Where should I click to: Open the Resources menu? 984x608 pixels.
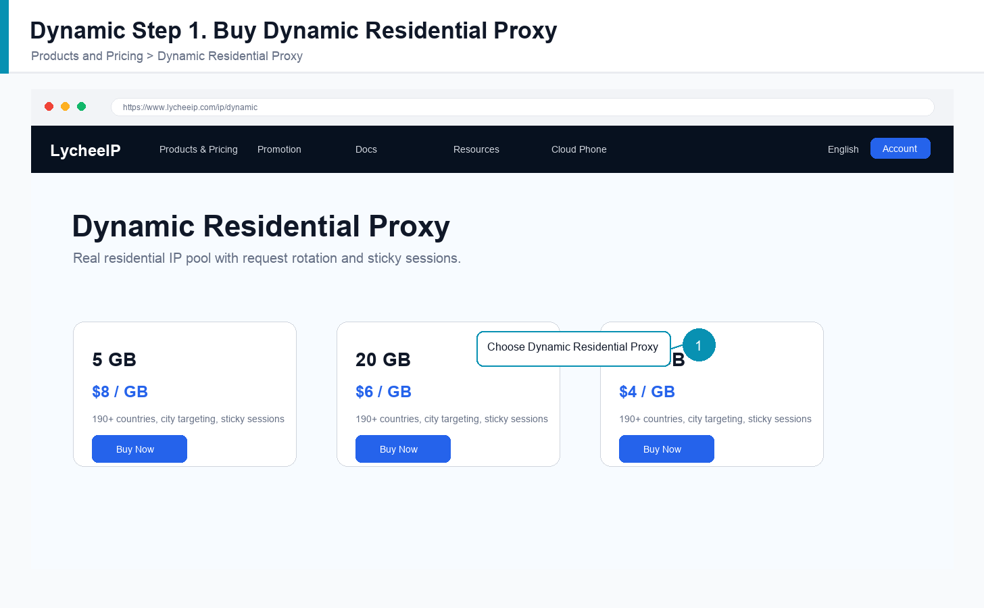tap(476, 149)
